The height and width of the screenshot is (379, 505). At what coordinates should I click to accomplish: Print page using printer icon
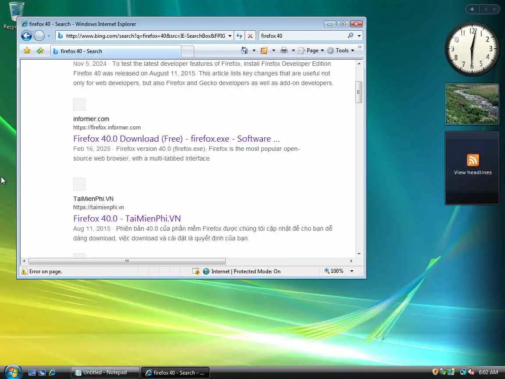[x=284, y=50]
